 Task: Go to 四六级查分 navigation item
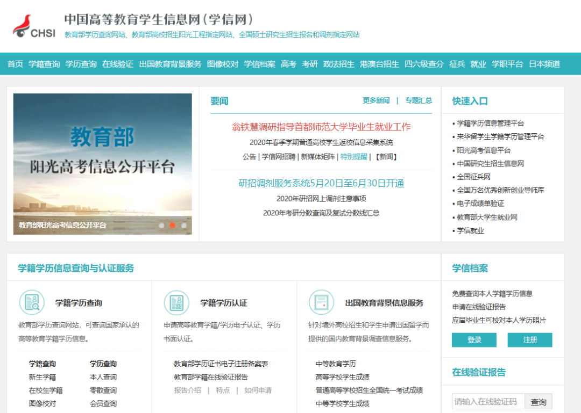(424, 64)
